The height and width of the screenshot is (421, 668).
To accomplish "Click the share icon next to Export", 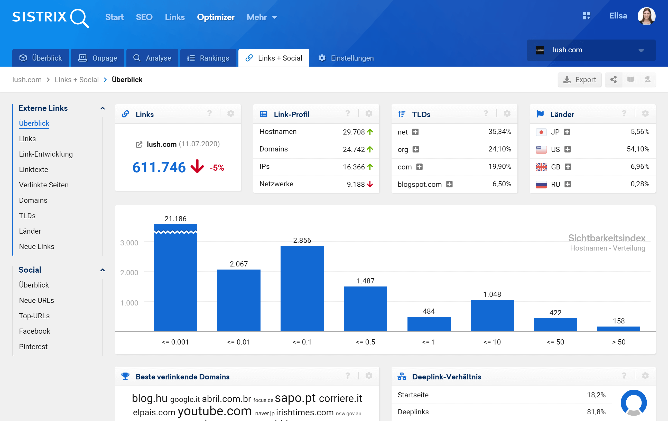I will click(x=613, y=80).
